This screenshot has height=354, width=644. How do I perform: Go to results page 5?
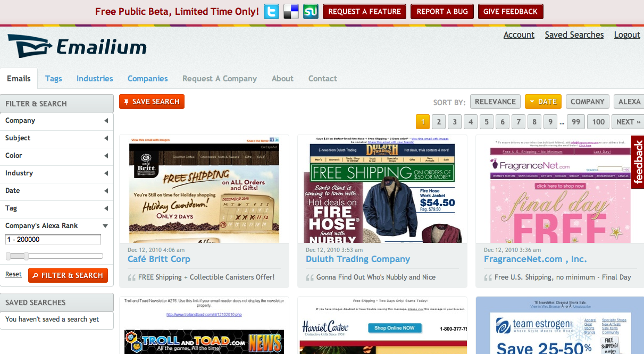[x=486, y=122]
